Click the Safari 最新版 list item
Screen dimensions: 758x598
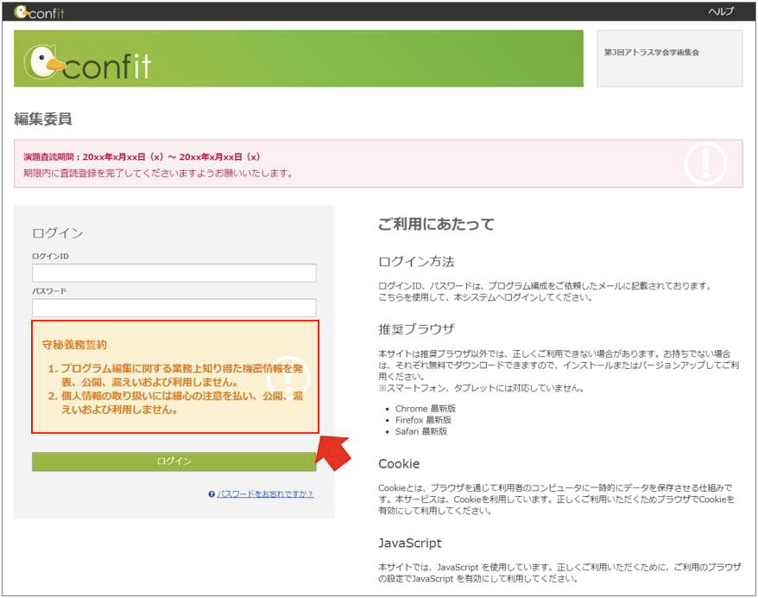pyautogui.click(x=421, y=431)
